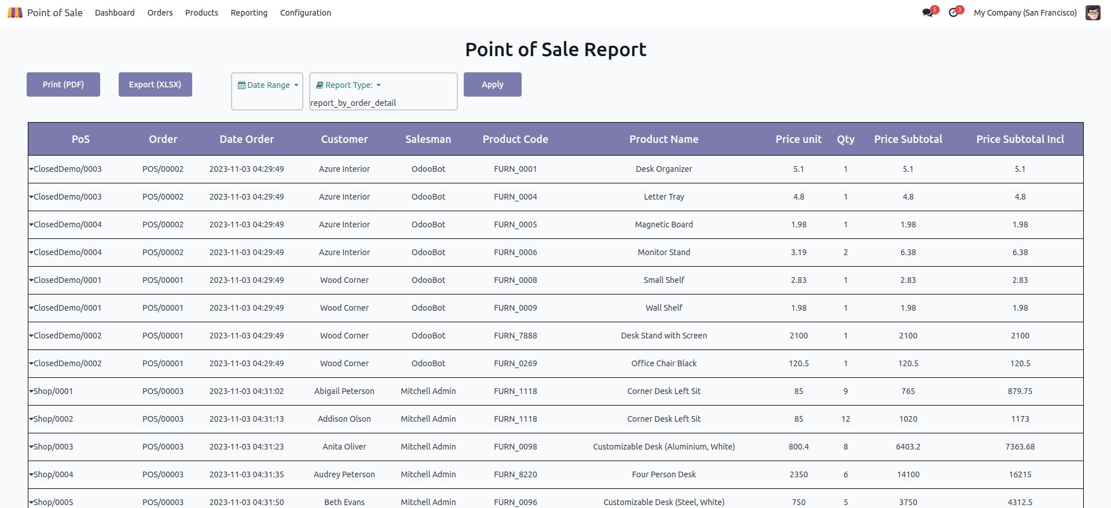The width and height of the screenshot is (1111, 508).
Task: Open the Orders menu
Action: point(160,13)
